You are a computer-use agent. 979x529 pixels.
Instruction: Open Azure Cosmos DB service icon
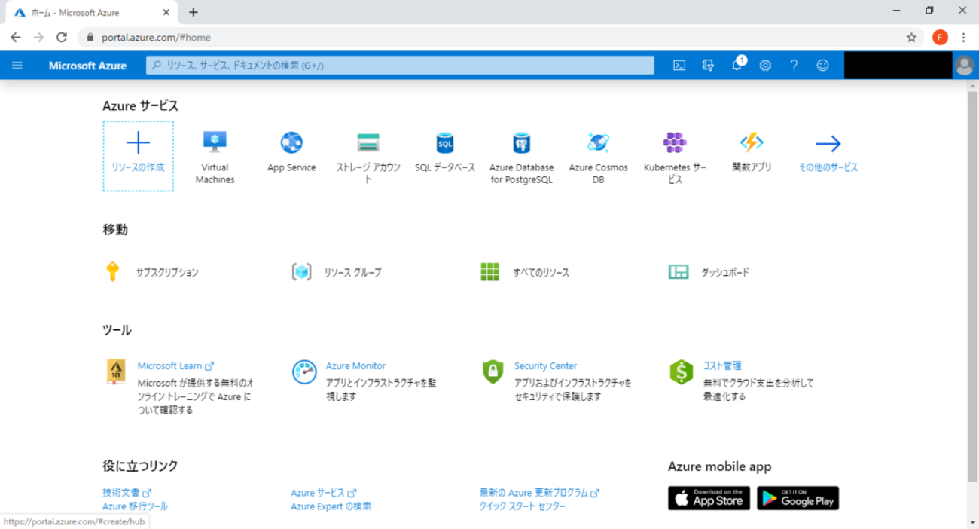click(598, 143)
